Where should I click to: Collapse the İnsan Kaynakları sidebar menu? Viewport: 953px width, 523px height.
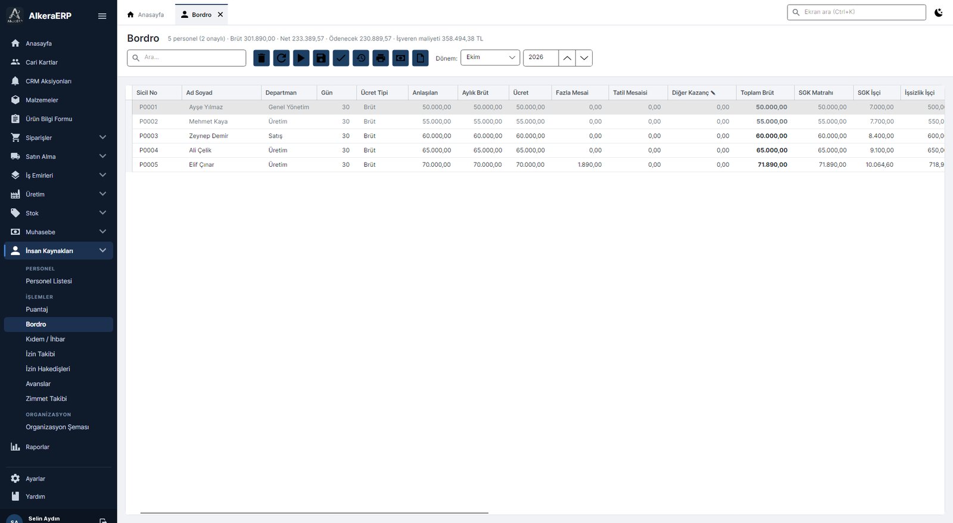[58, 251]
